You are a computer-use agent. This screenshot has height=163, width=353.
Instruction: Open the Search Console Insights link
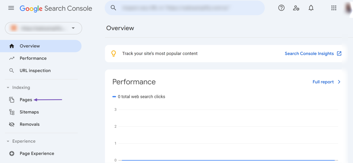[309, 53]
